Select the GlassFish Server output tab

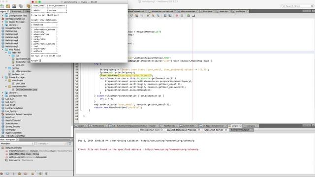(214, 130)
